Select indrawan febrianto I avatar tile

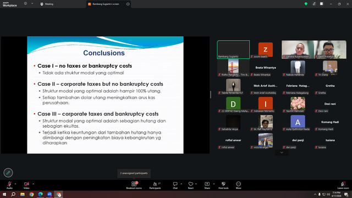(x=266, y=104)
